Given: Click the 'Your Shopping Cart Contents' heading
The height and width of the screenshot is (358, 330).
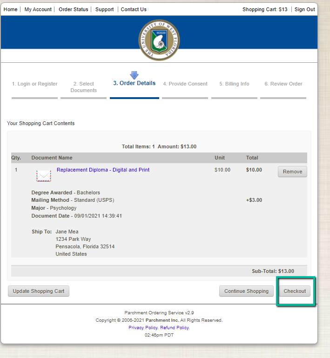Looking at the screenshot, I should click(x=40, y=123).
